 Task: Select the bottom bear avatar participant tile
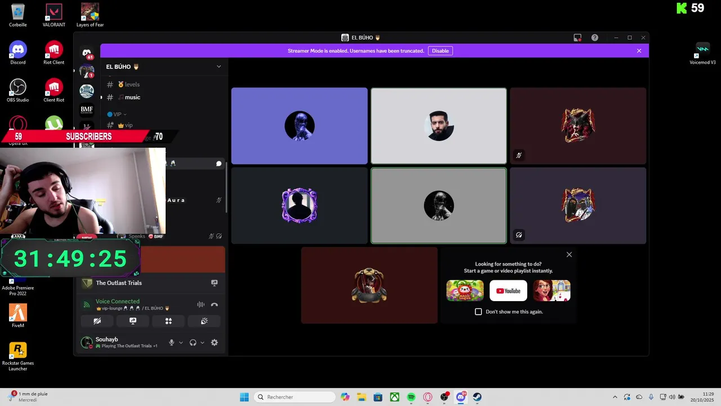point(369,285)
